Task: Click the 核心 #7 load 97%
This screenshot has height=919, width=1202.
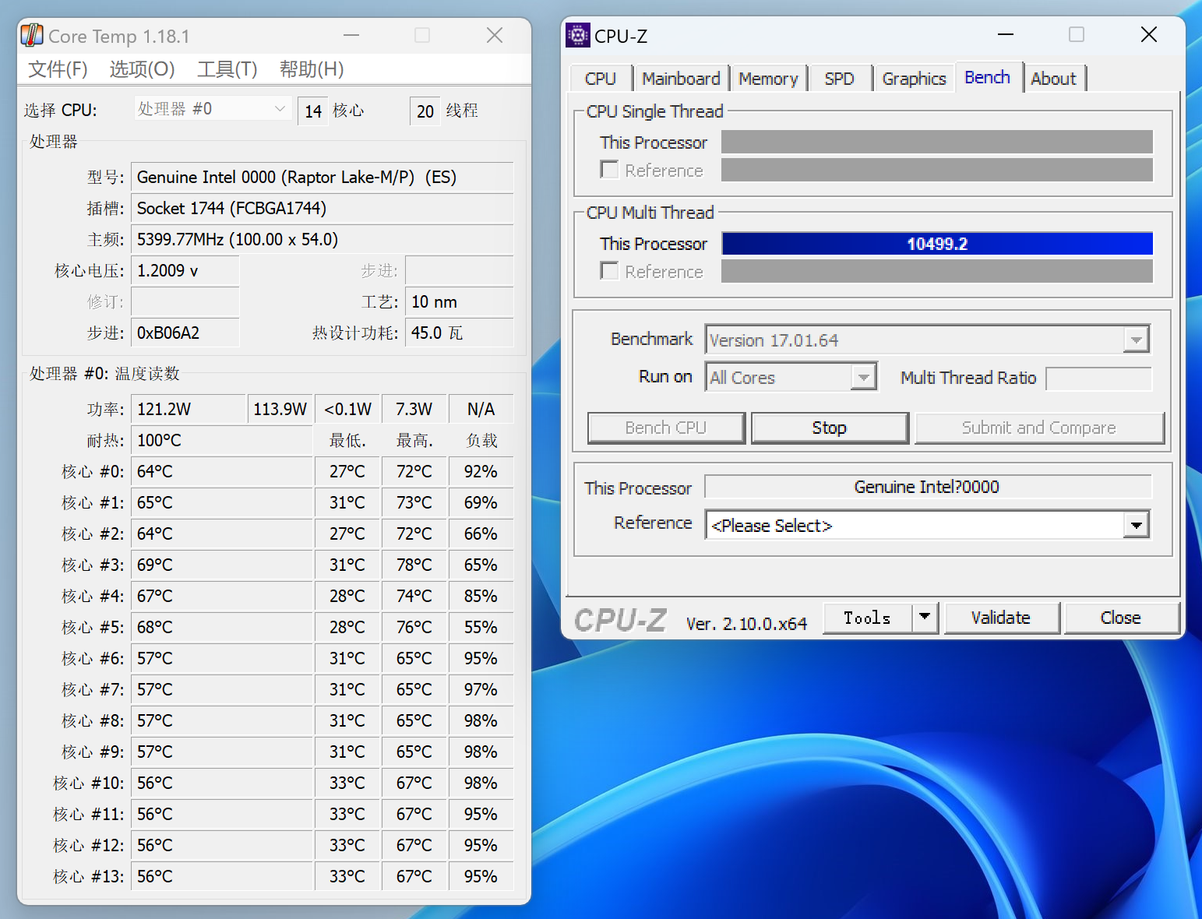Action: pos(481,690)
